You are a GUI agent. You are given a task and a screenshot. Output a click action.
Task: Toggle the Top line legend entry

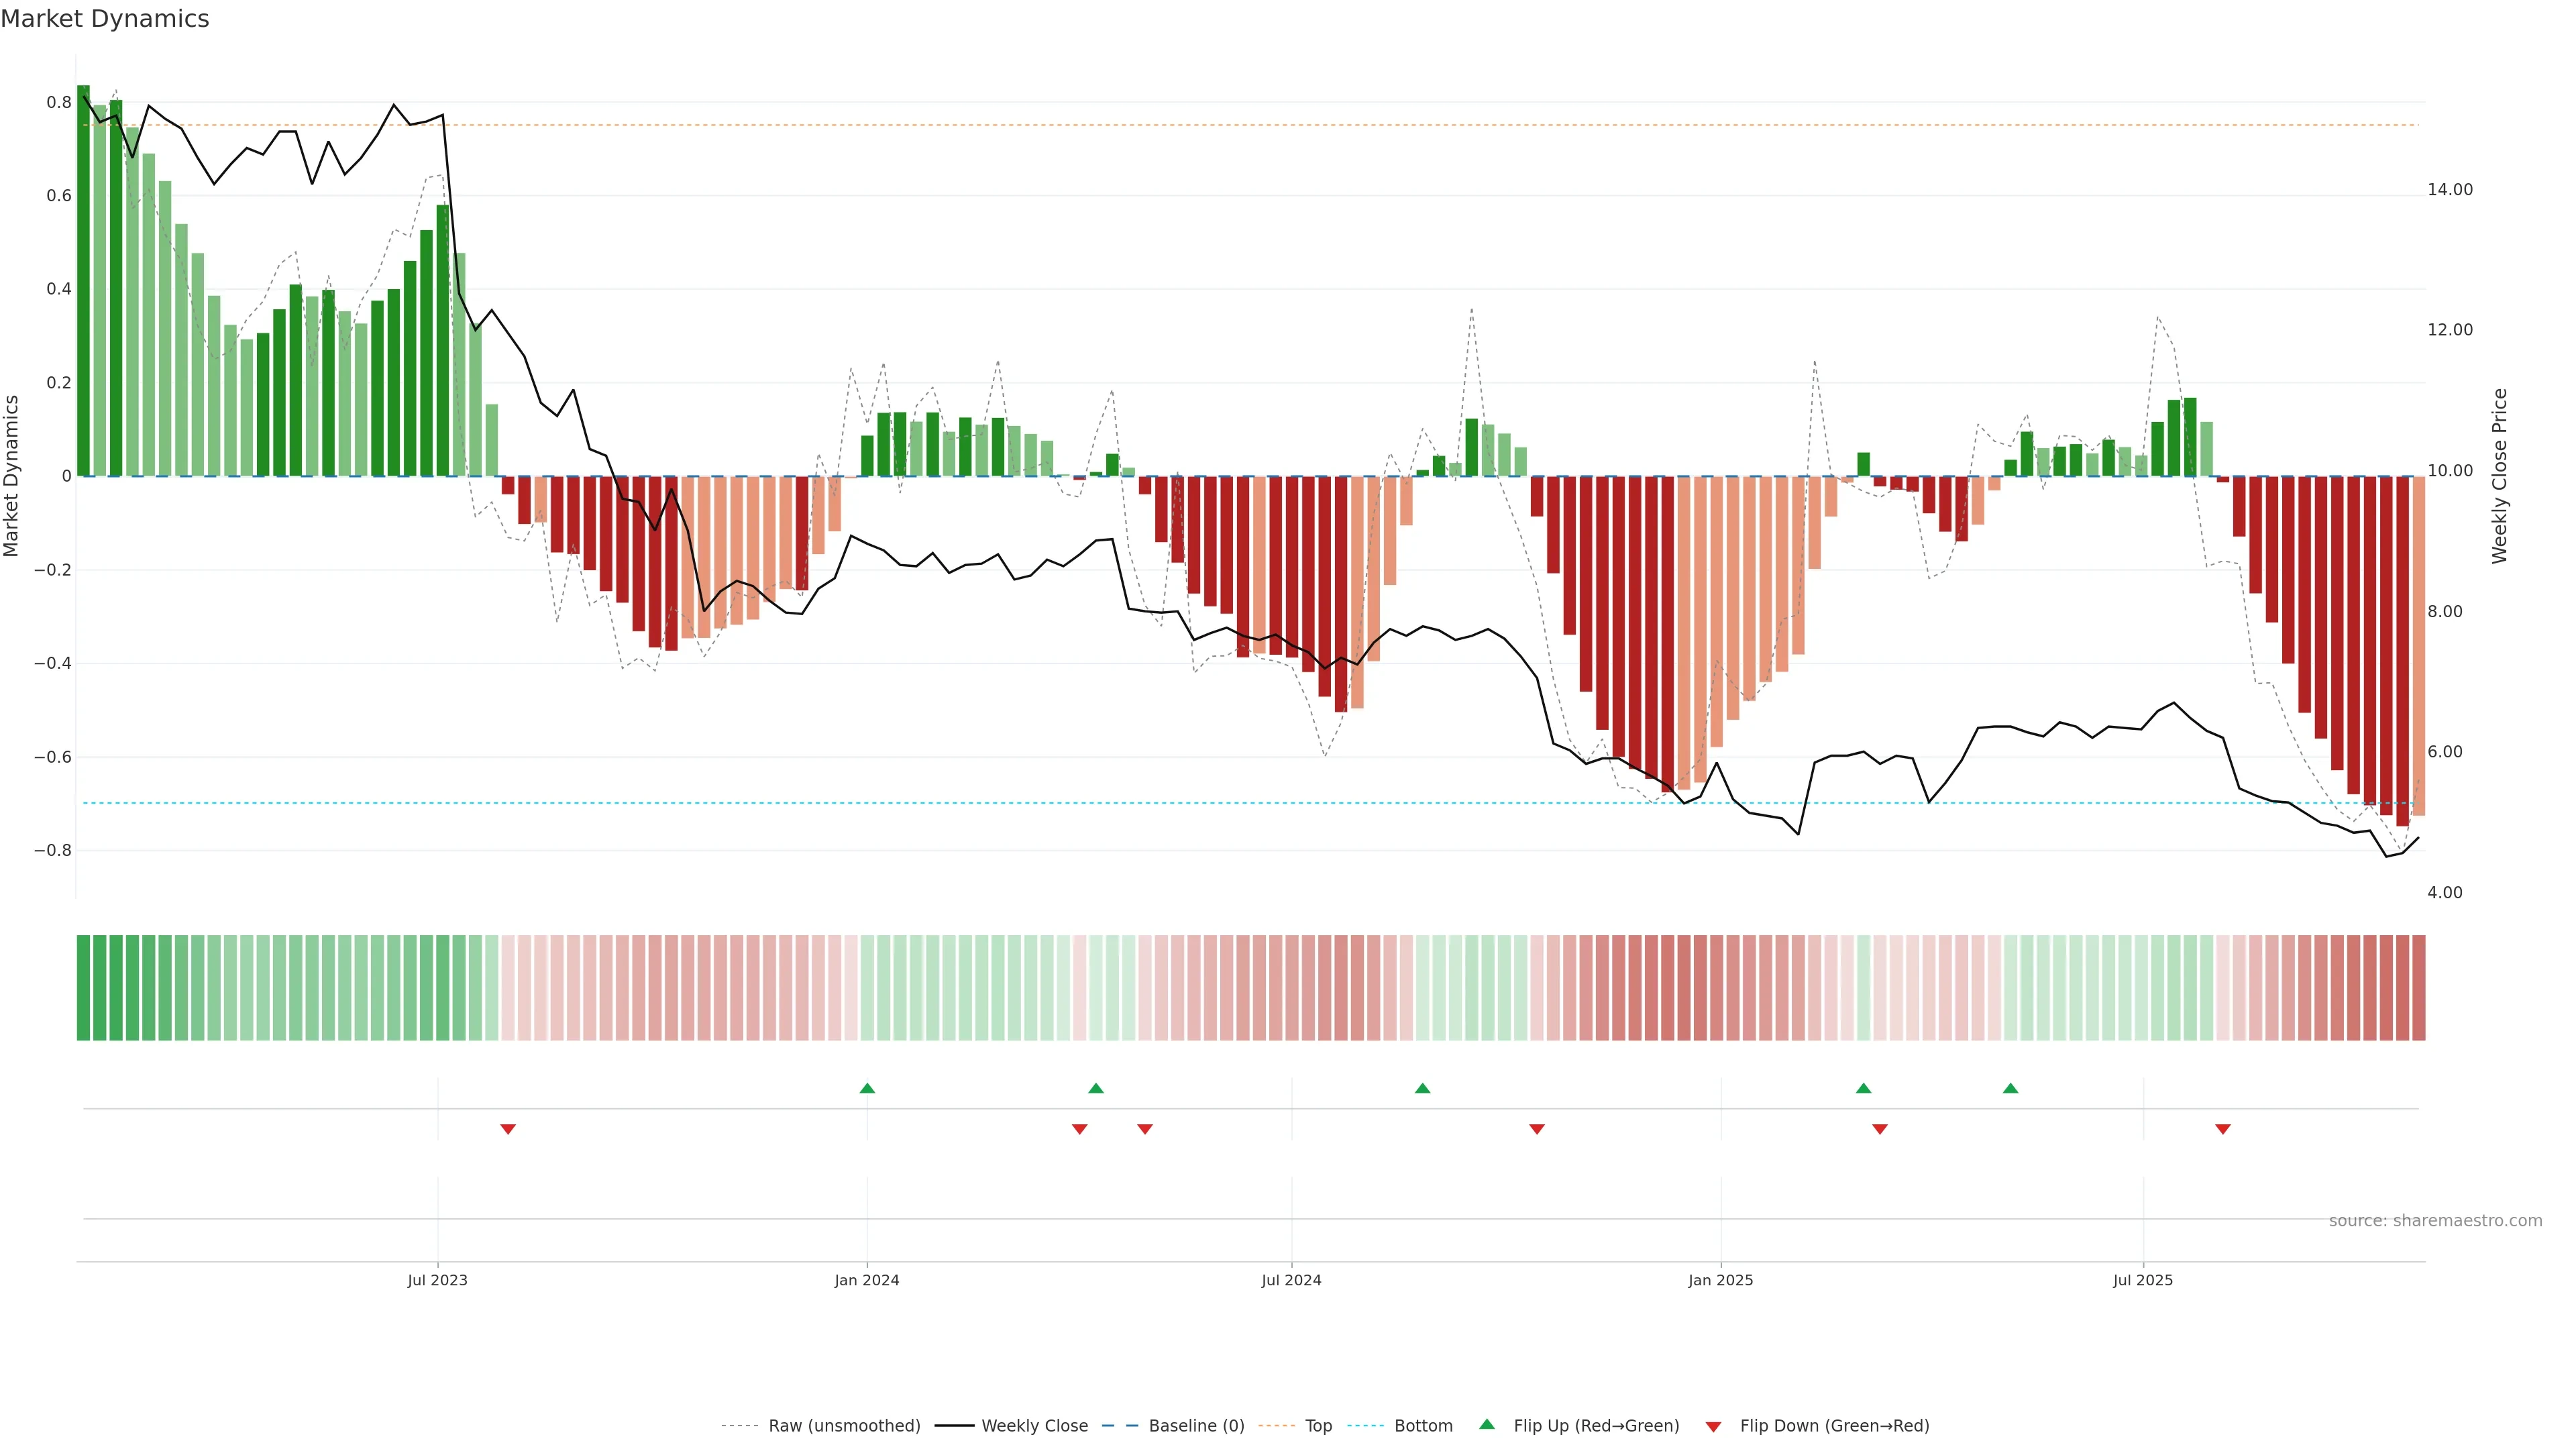(1318, 1426)
